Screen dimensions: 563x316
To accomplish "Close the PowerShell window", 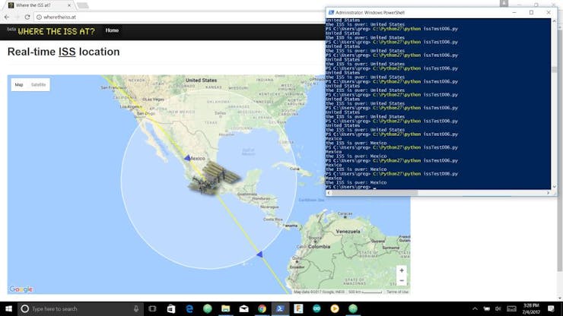I will (x=549, y=13).
